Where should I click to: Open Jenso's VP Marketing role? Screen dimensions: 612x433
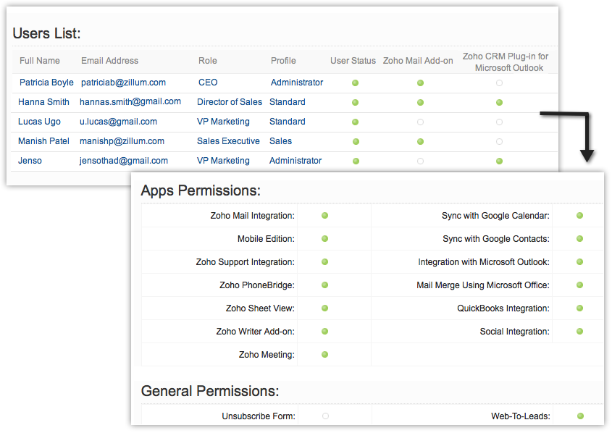click(x=223, y=161)
